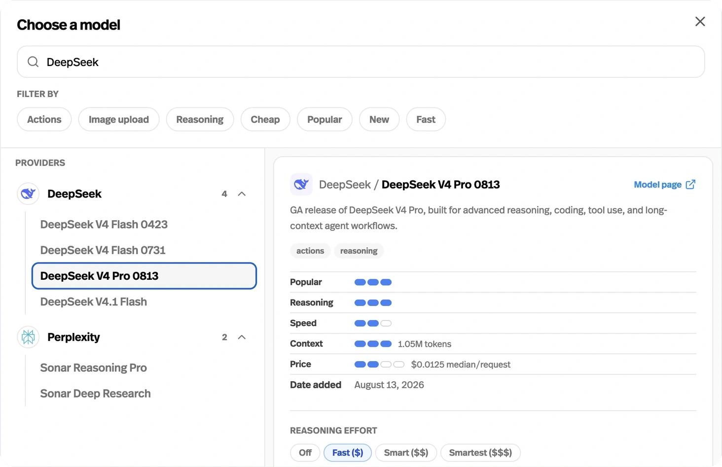Click the PROVIDERS section label
Image resolution: width=722 pixels, height=467 pixels.
pyautogui.click(x=40, y=163)
